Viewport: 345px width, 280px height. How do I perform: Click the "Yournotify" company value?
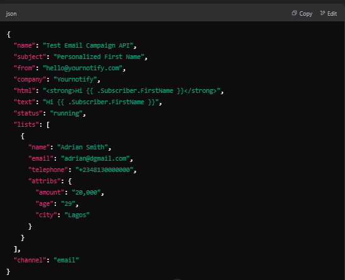click(75, 79)
